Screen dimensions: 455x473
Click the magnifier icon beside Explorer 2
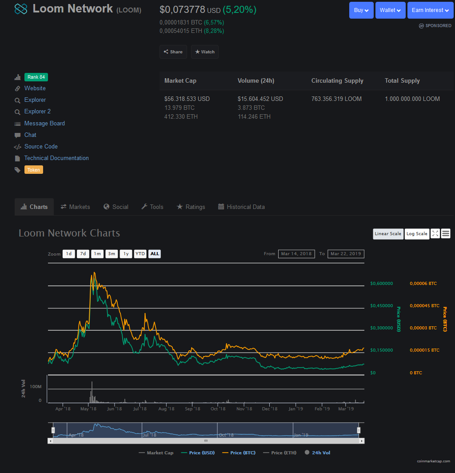coord(17,112)
